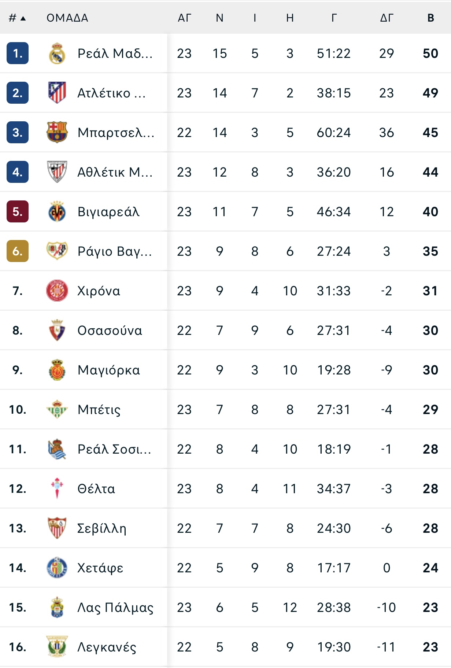The image size is (451, 668).
Task: Click the ΑΓ matches played column header
Action: [x=185, y=18]
